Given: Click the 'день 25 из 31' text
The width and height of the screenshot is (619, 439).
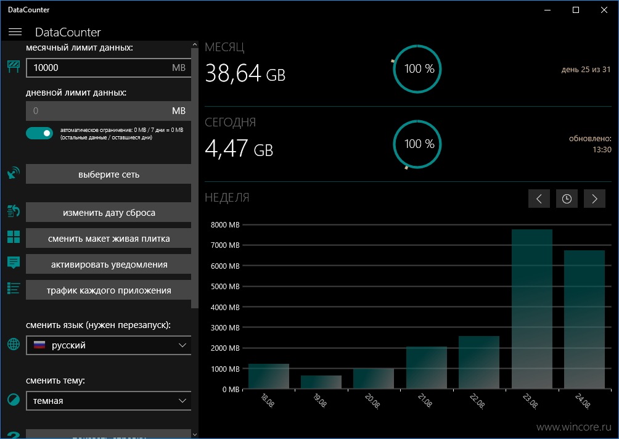Looking at the screenshot, I should click(586, 70).
